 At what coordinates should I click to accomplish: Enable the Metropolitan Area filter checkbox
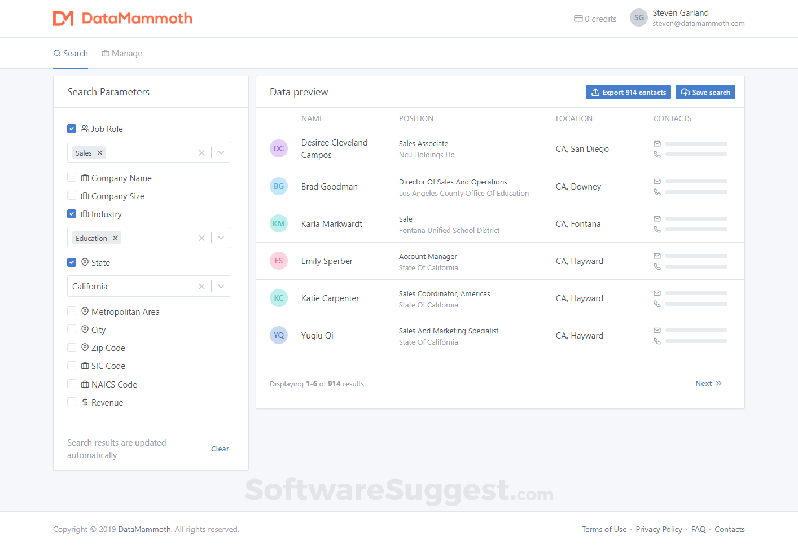coord(72,311)
